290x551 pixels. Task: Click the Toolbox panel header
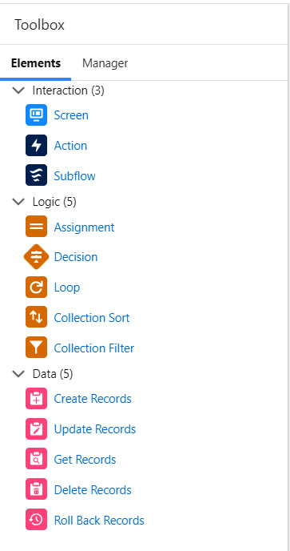[144, 25]
